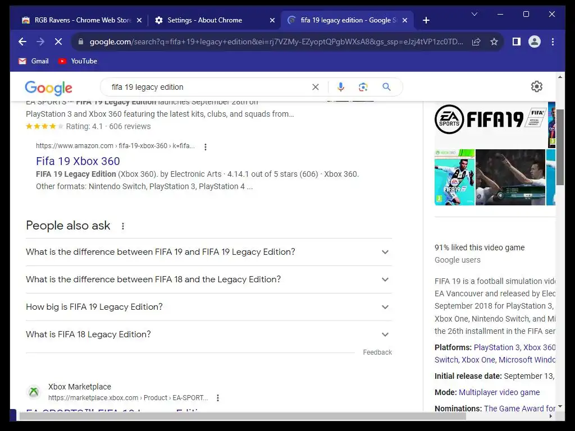Screen dimensions: 575x431
Task: Search by voice microphone icon
Action: click(341, 87)
